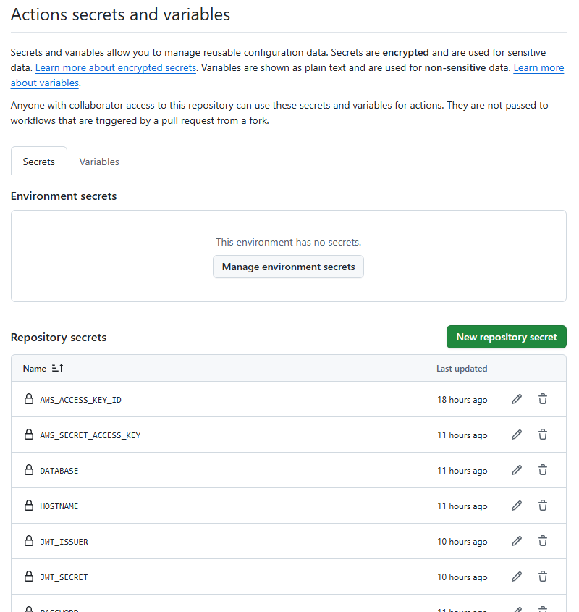Click Manage environment secrets button
The width and height of the screenshot is (579, 612).
288,267
